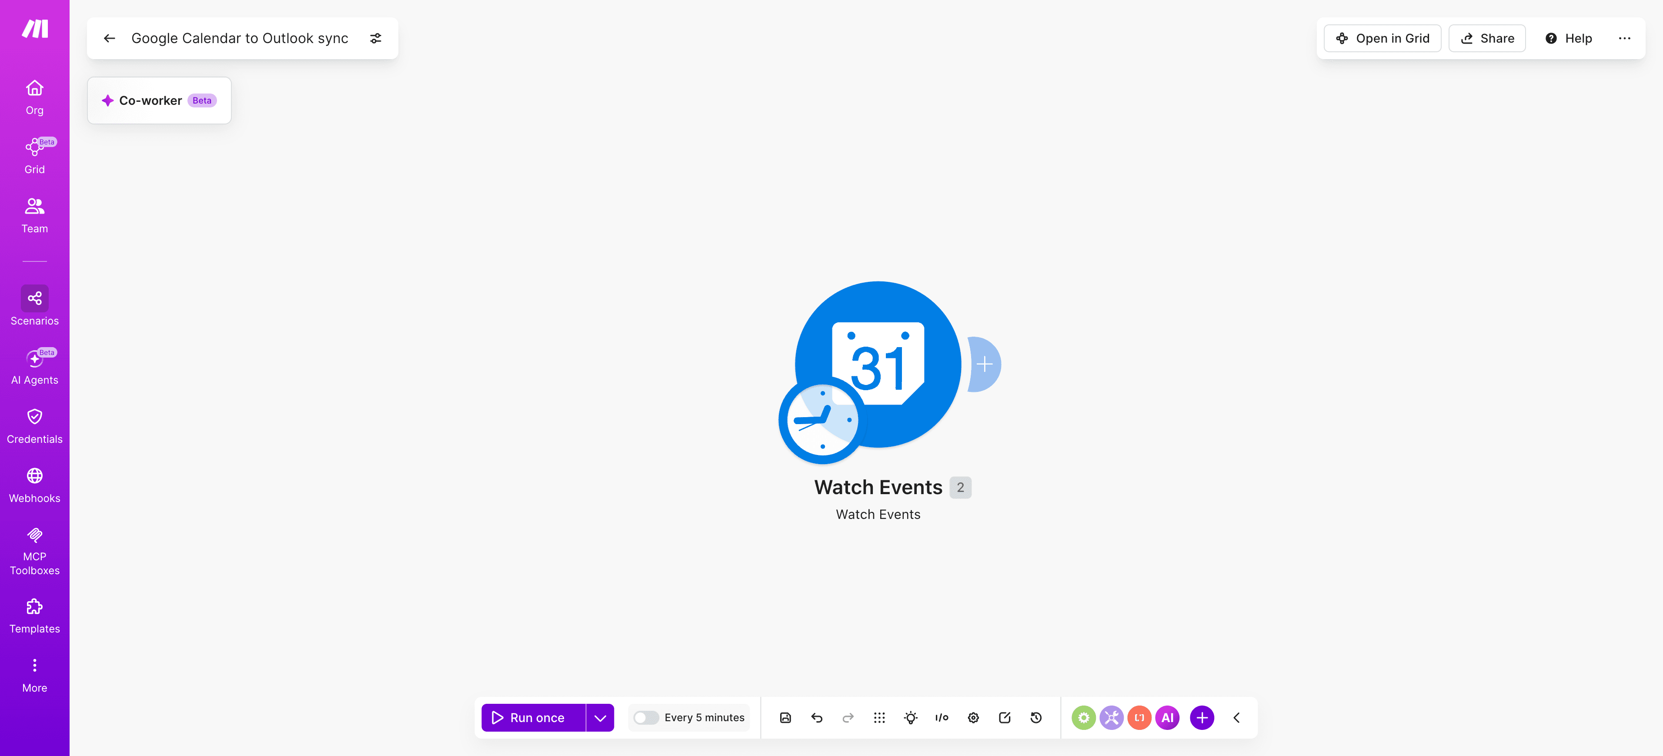Image resolution: width=1663 pixels, height=756 pixels.
Task: Undo the last change
Action: coord(817,717)
